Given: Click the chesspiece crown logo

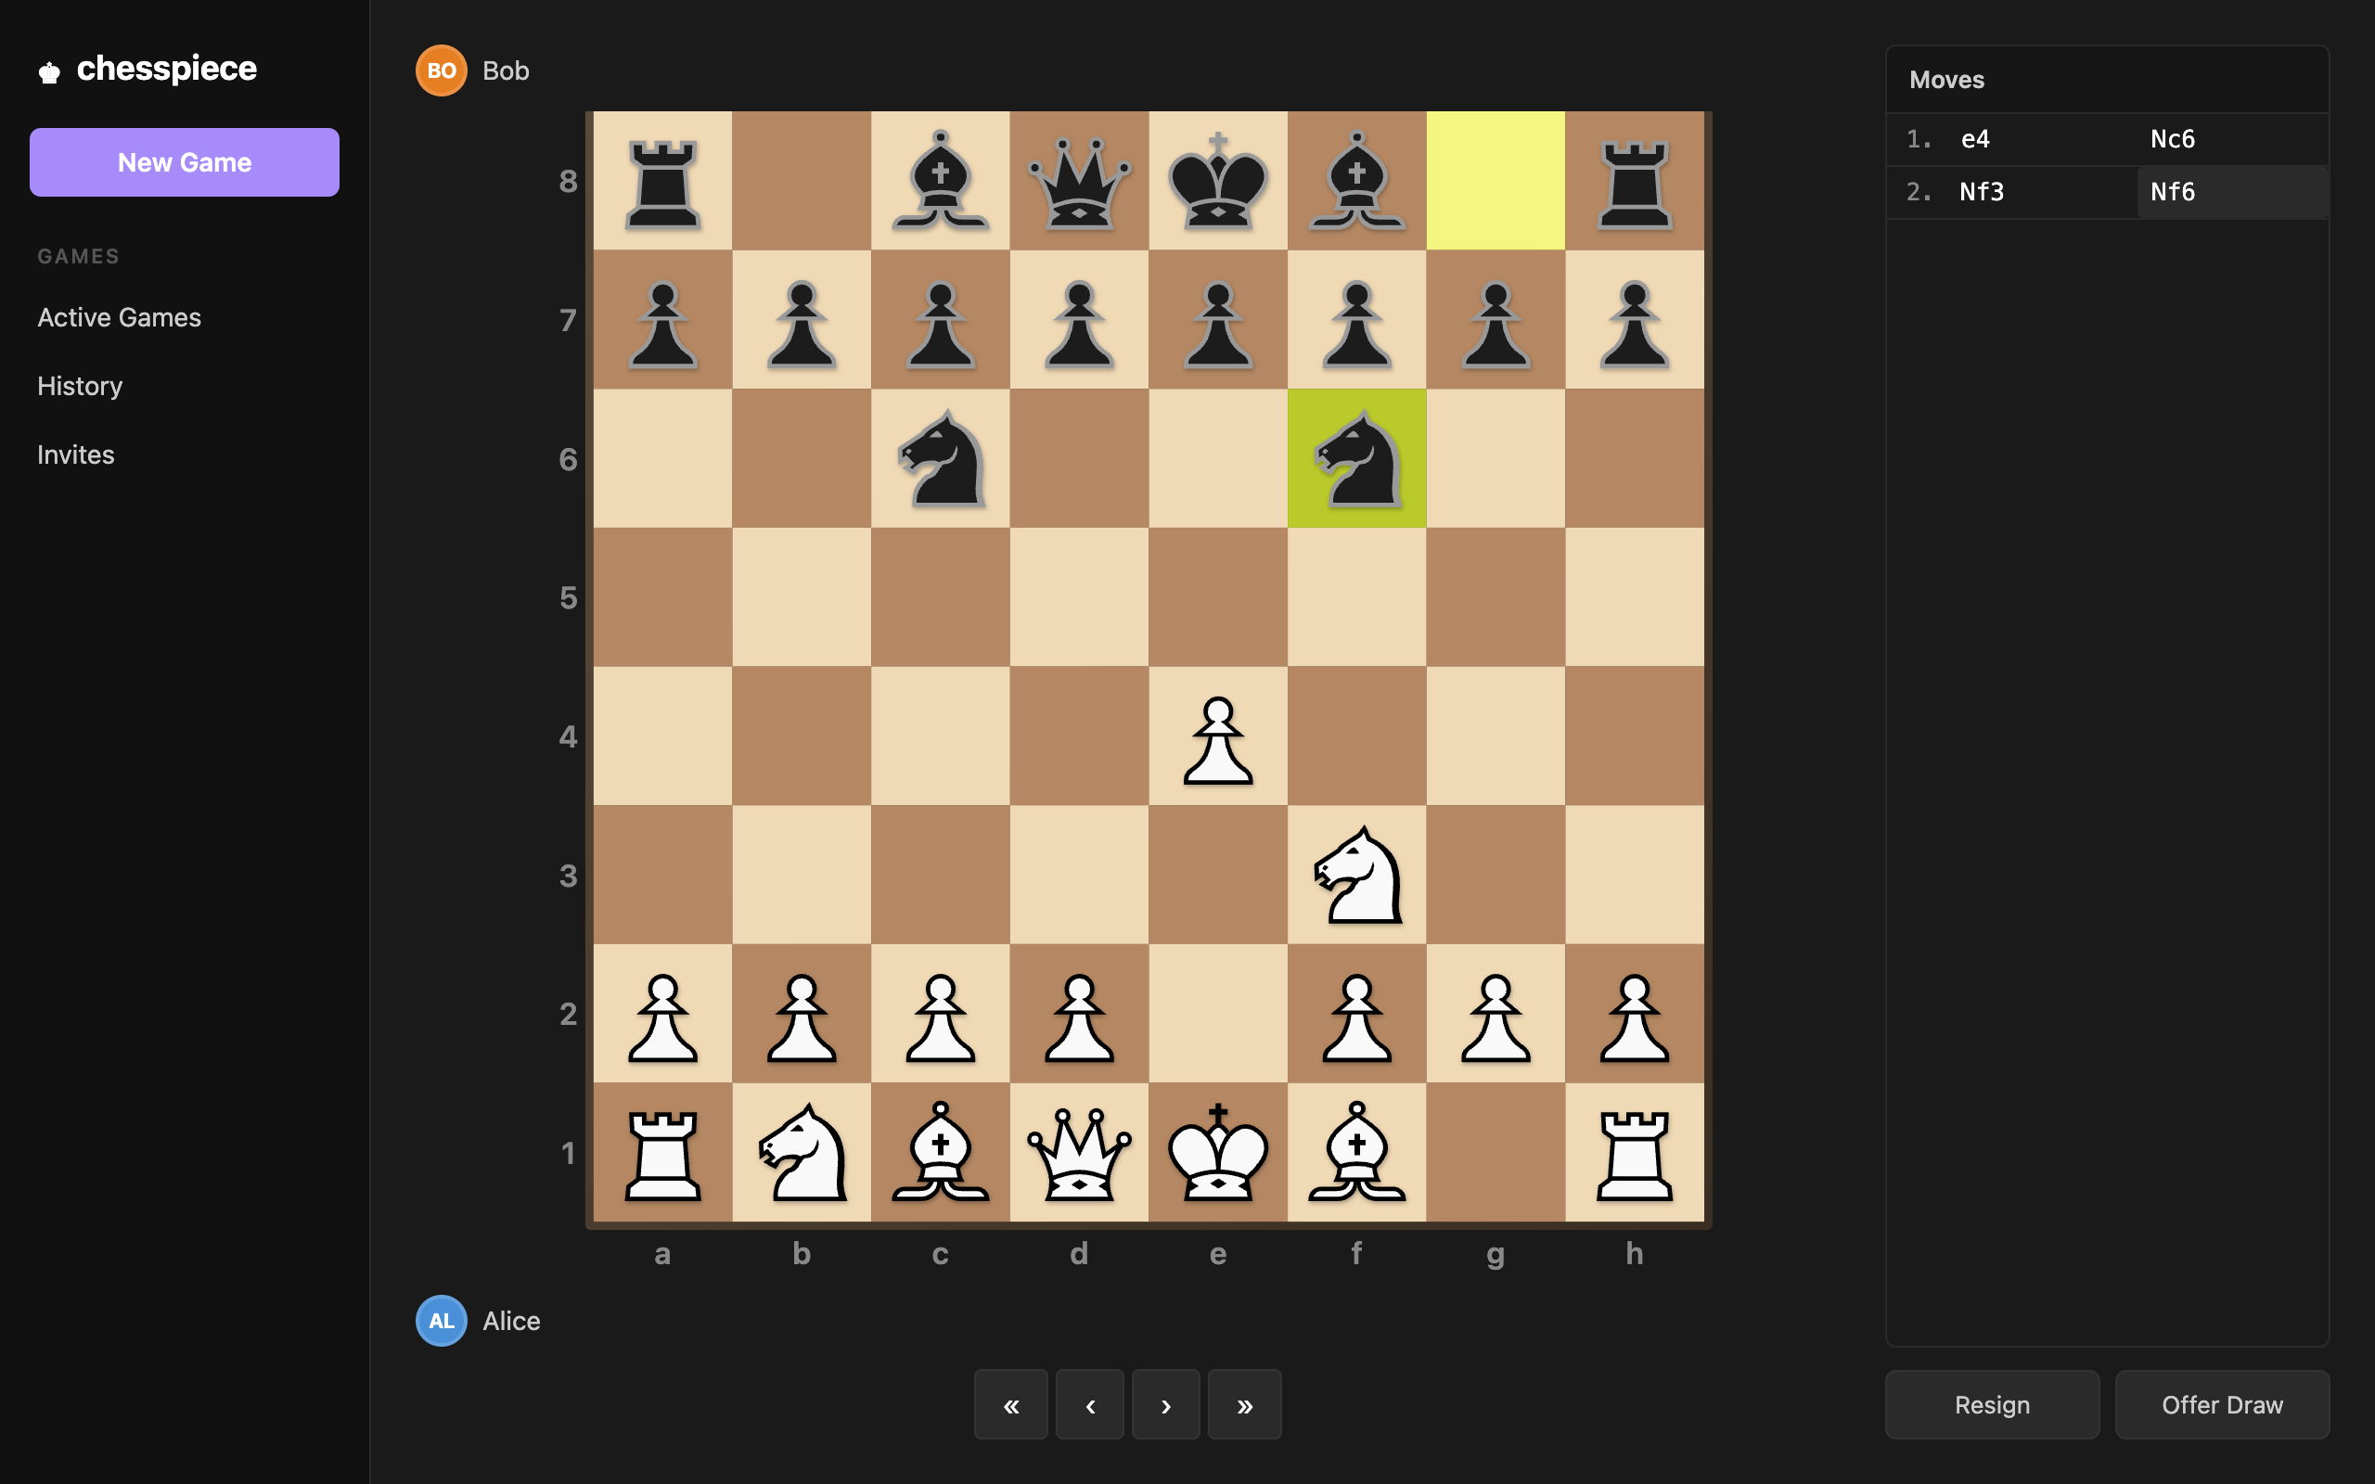Looking at the screenshot, I should tap(49, 69).
